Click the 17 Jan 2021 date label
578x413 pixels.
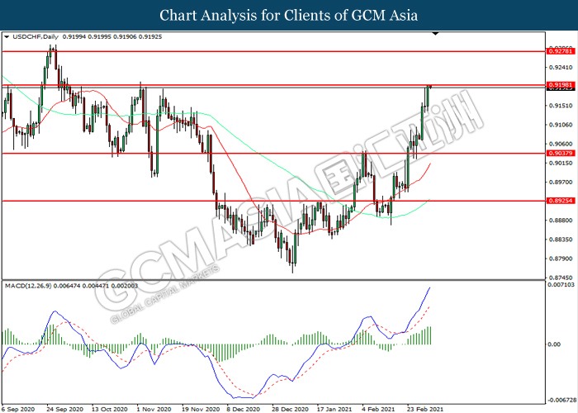coord(334,409)
